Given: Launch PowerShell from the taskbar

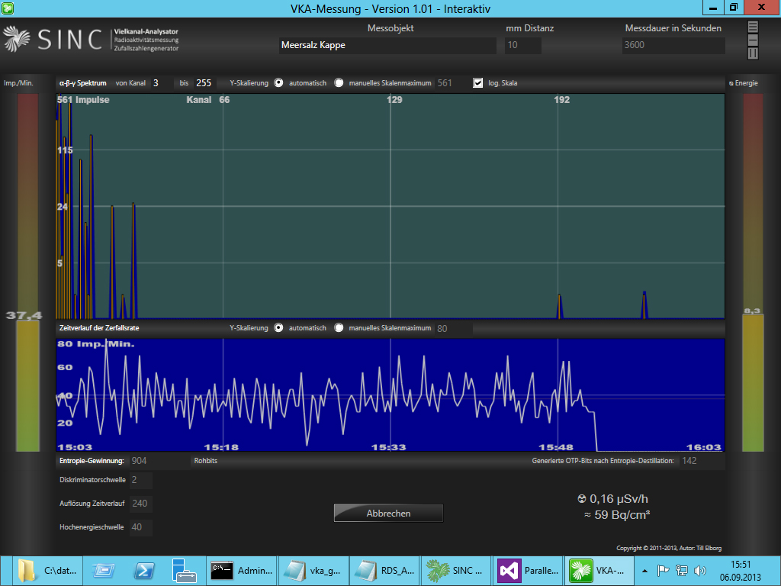Looking at the screenshot, I should (145, 570).
